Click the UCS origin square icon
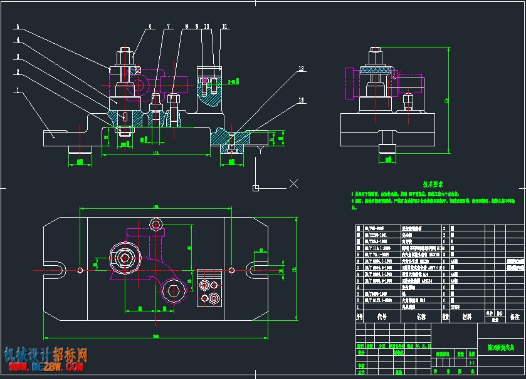The image size is (526, 379). [256, 188]
